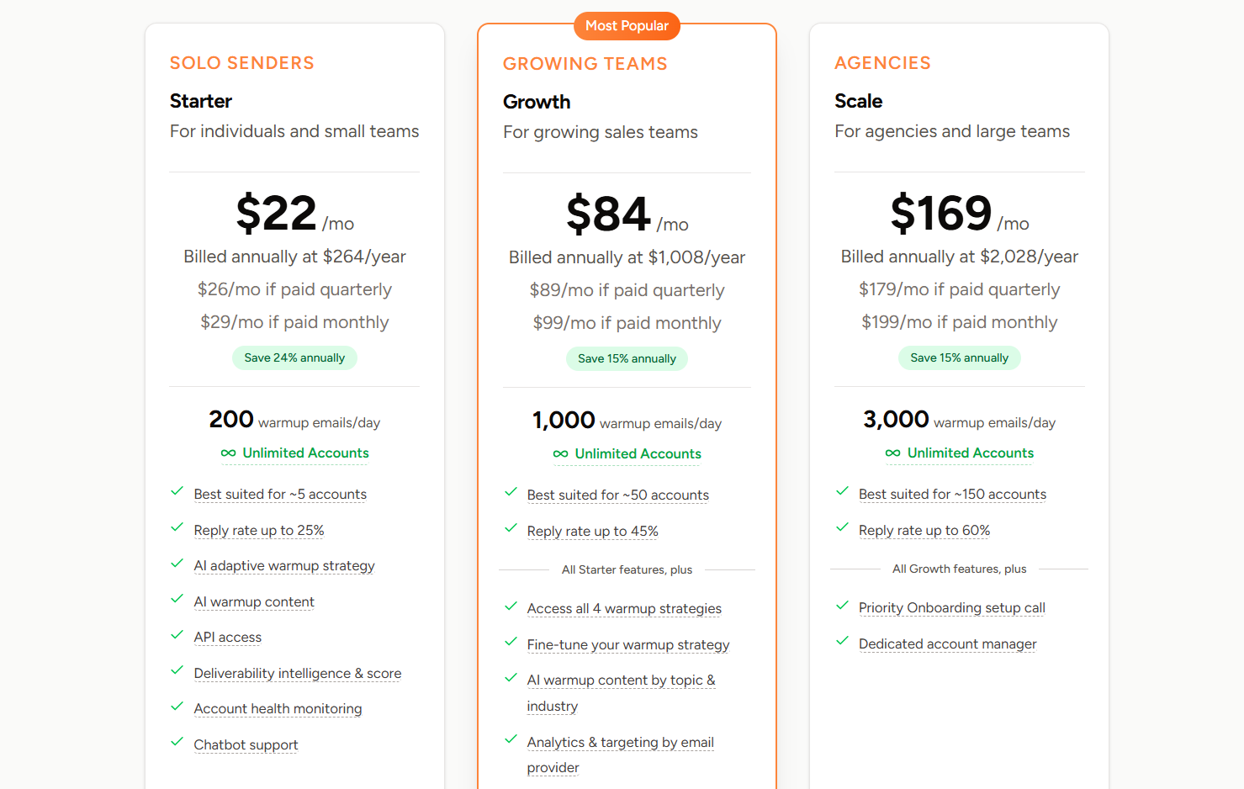Click Deliverability intelligence & score feature
1244x789 pixels.
pos(298,674)
